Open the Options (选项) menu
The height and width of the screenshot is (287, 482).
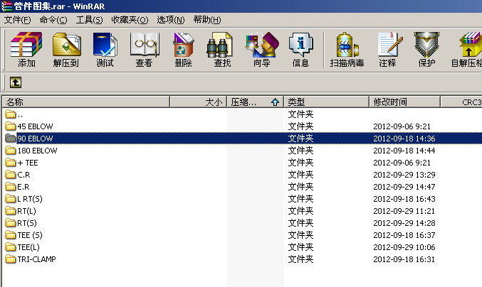pyautogui.click(x=171, y=20)
